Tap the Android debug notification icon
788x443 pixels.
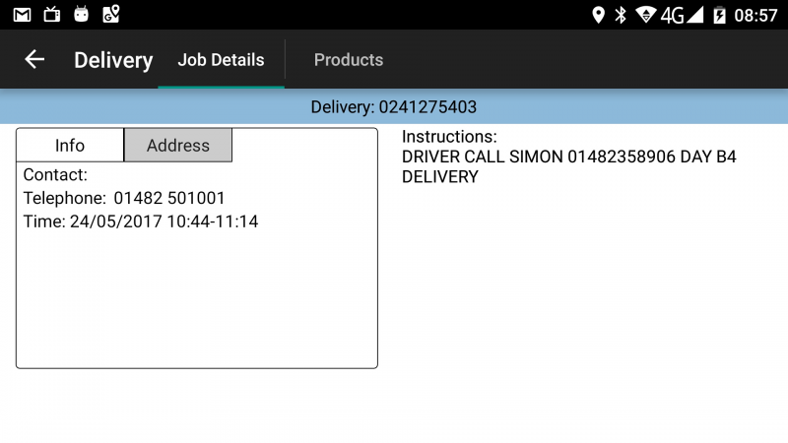81,14
